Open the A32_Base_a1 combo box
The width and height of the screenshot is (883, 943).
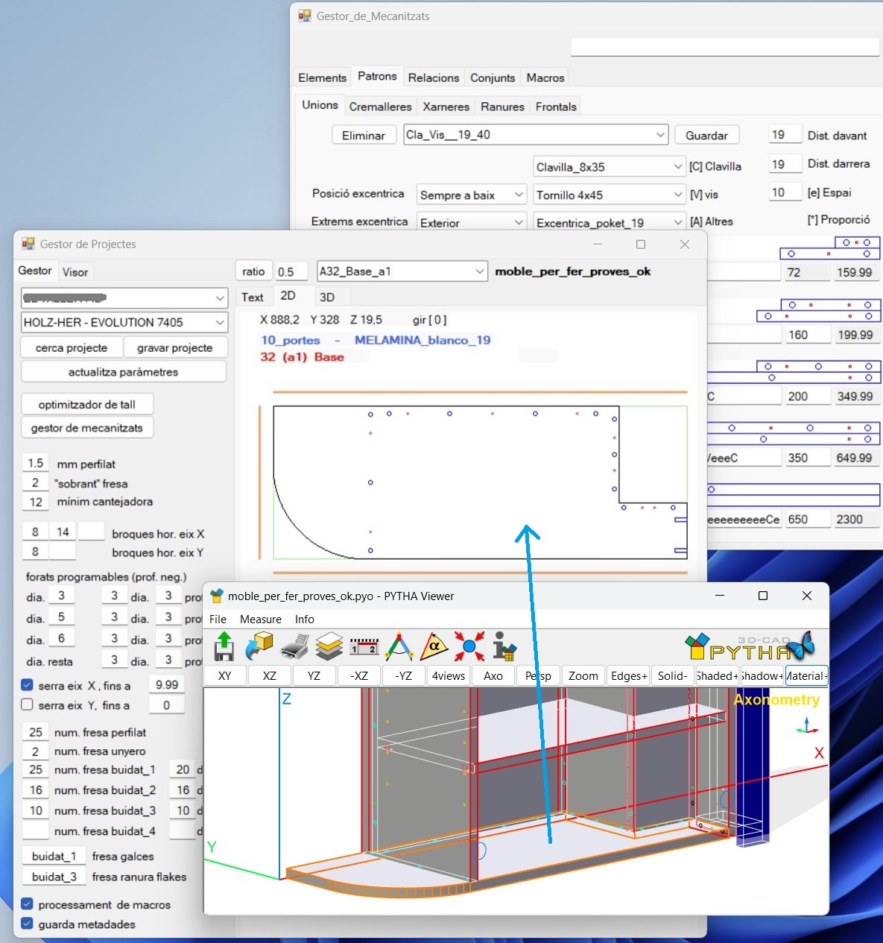pyautogui.click(x=402, y=271)
